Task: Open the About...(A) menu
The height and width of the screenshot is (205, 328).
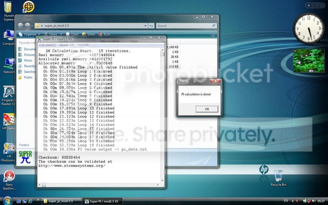Action: tap(67, 45)
